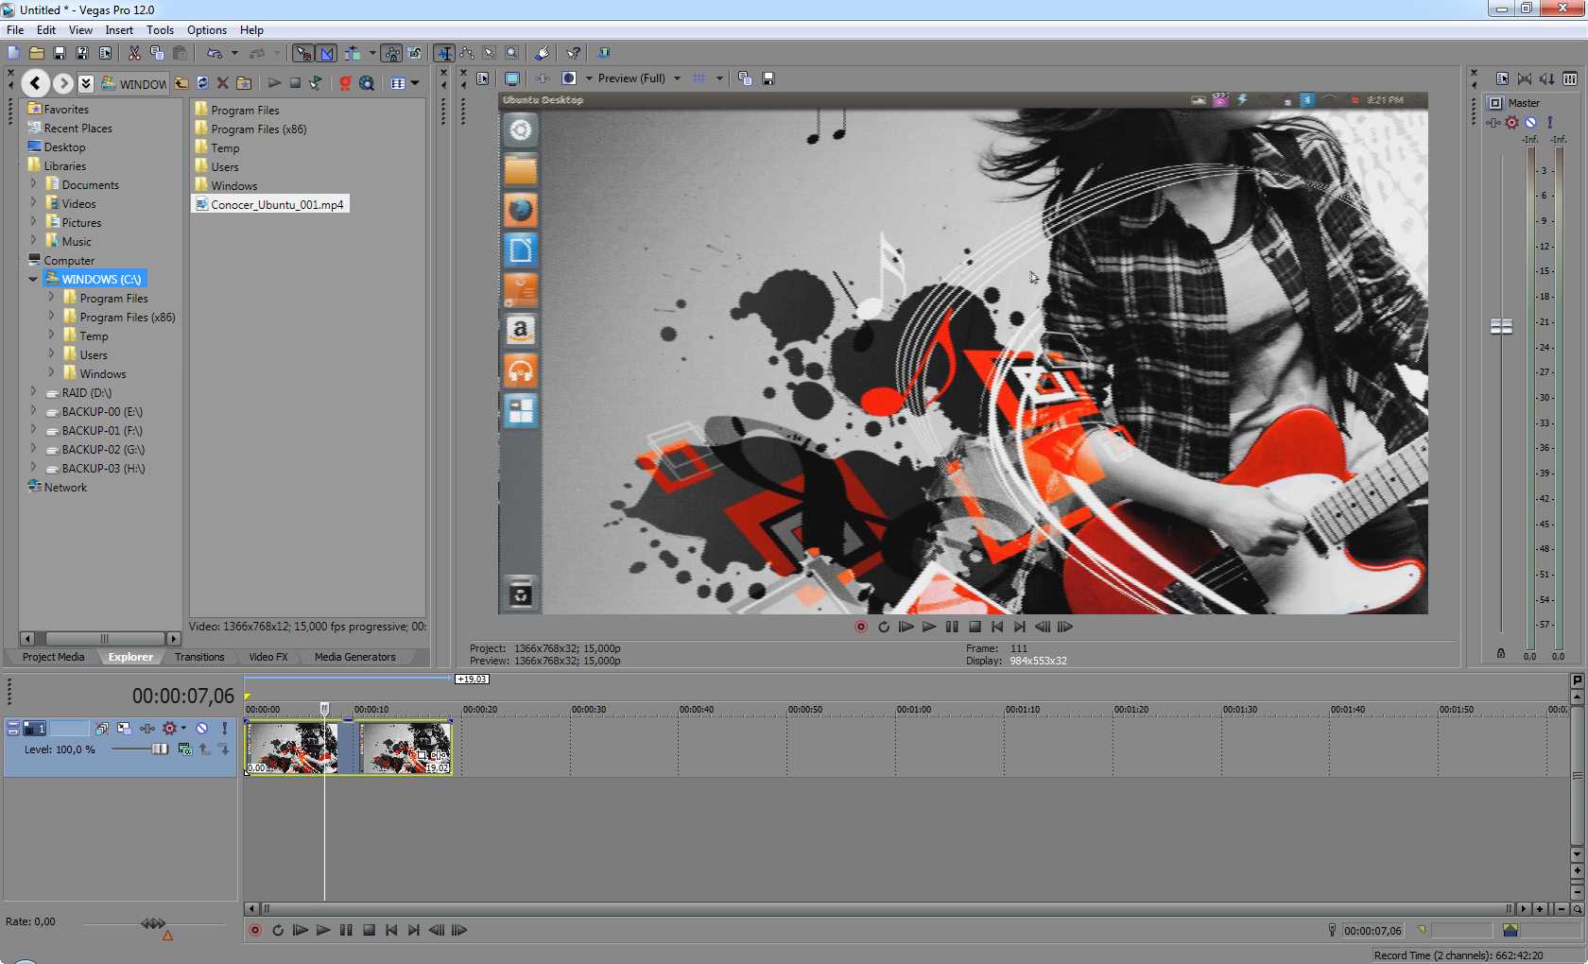Click Save Snapshot icon in preview toolbar
The width and height of the screenshot is (1588, 964).
tap(768, 78)
